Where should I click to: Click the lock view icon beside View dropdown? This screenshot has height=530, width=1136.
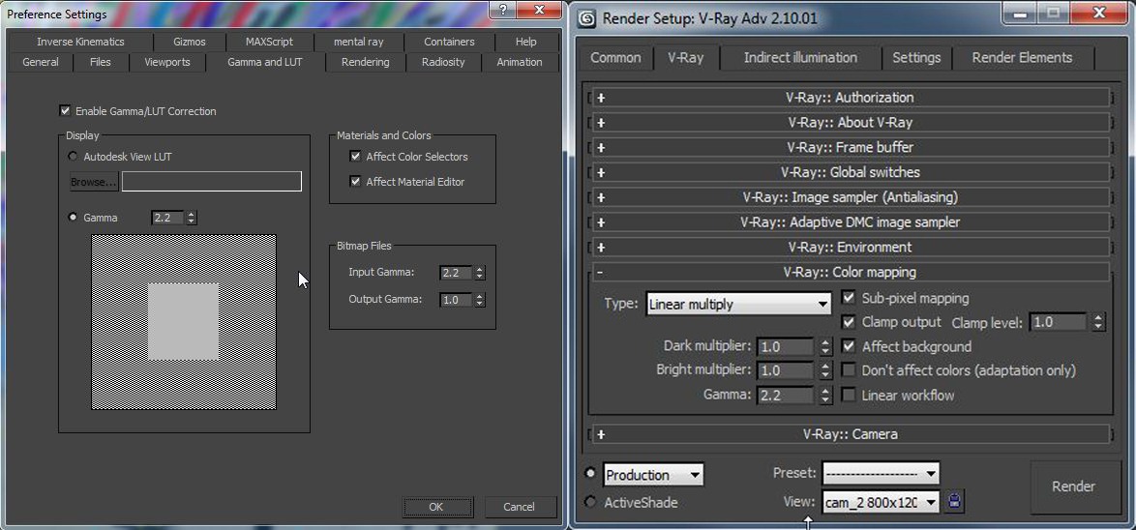(x=954, y=500)
